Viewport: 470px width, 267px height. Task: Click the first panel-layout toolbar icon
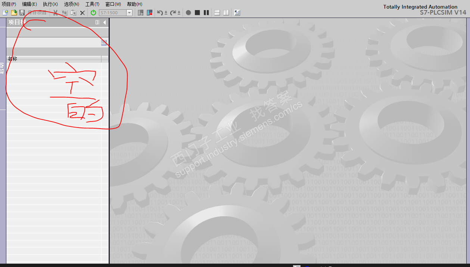click(x=141, y=13)
